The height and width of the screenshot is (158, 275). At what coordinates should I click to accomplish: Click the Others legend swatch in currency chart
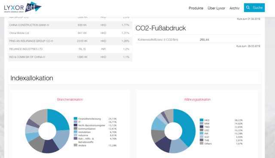(x=202, y=143)
